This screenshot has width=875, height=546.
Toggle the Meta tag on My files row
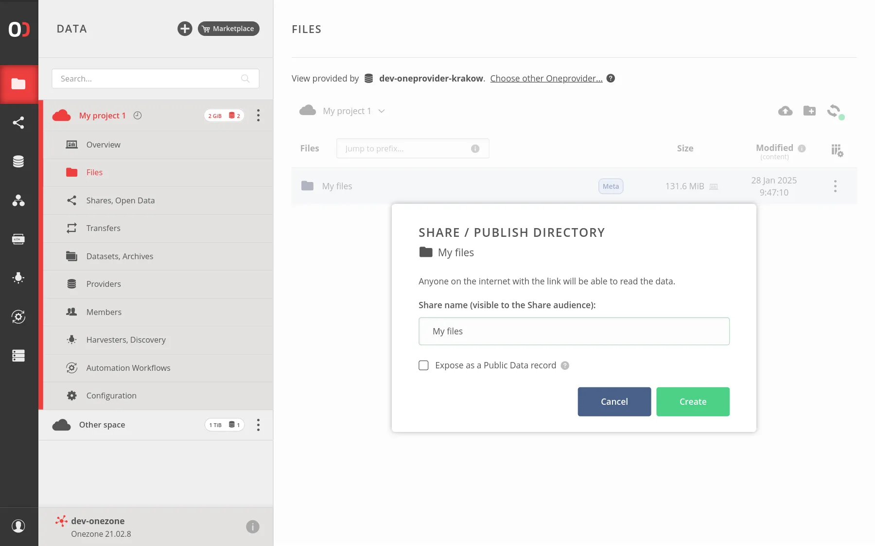(611, 186)
